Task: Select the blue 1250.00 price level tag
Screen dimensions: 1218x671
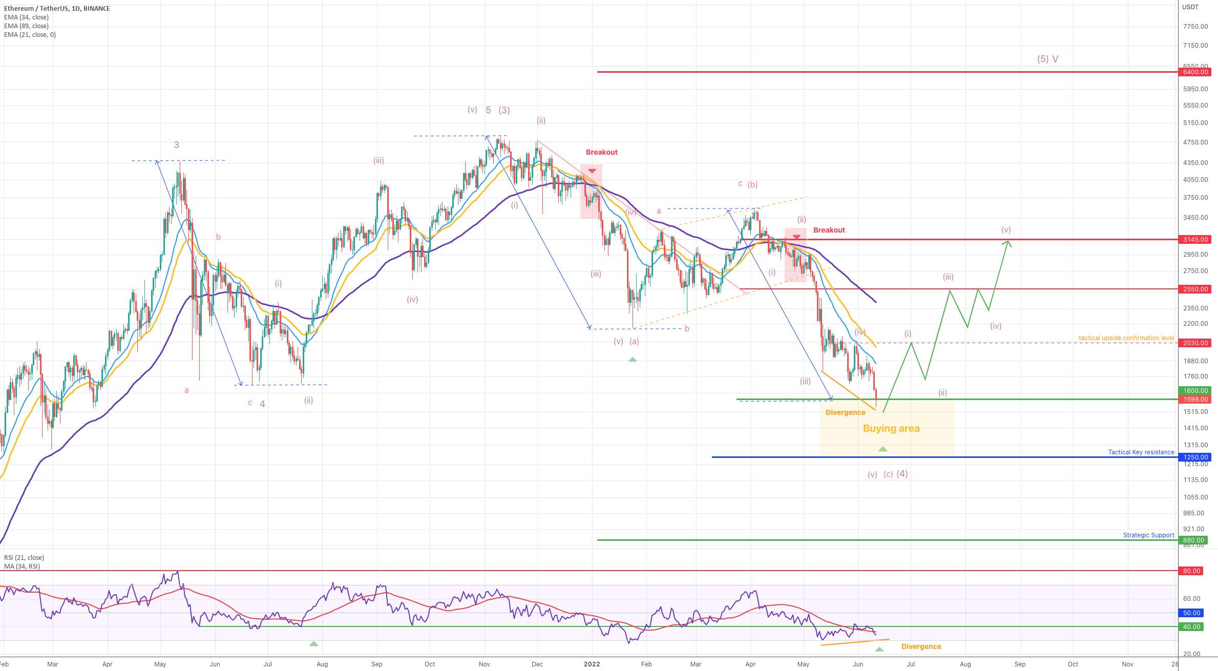Action: (x=1195, y=457)
